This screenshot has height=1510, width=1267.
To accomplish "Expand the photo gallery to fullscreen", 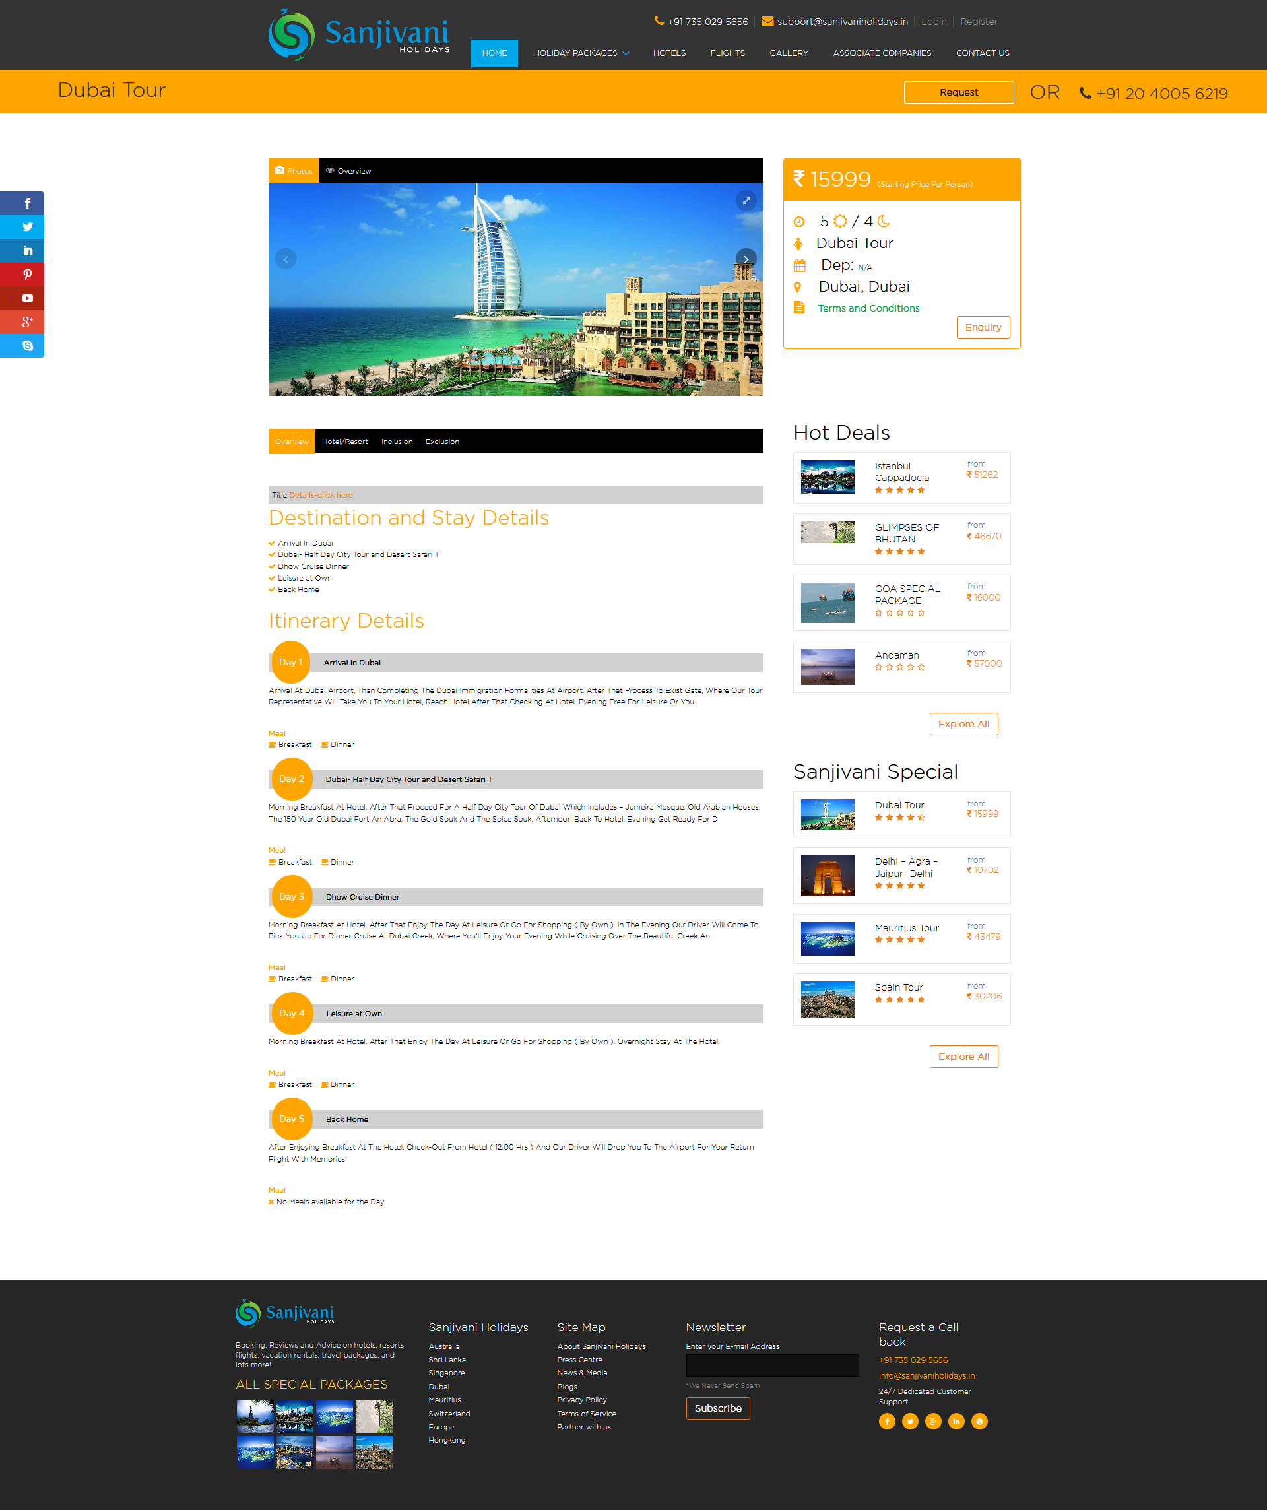I will [x=746, y=201].
